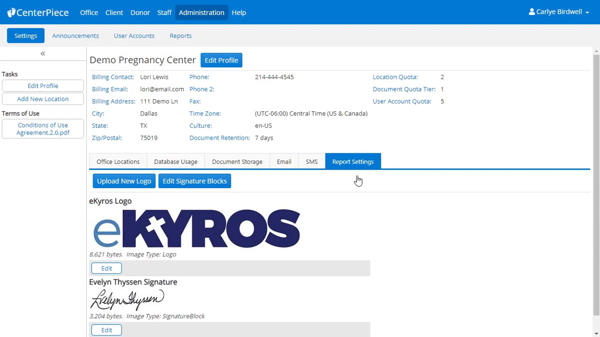Open the Help menu
This screenshot has height=337, width=600.
[238, 12]
